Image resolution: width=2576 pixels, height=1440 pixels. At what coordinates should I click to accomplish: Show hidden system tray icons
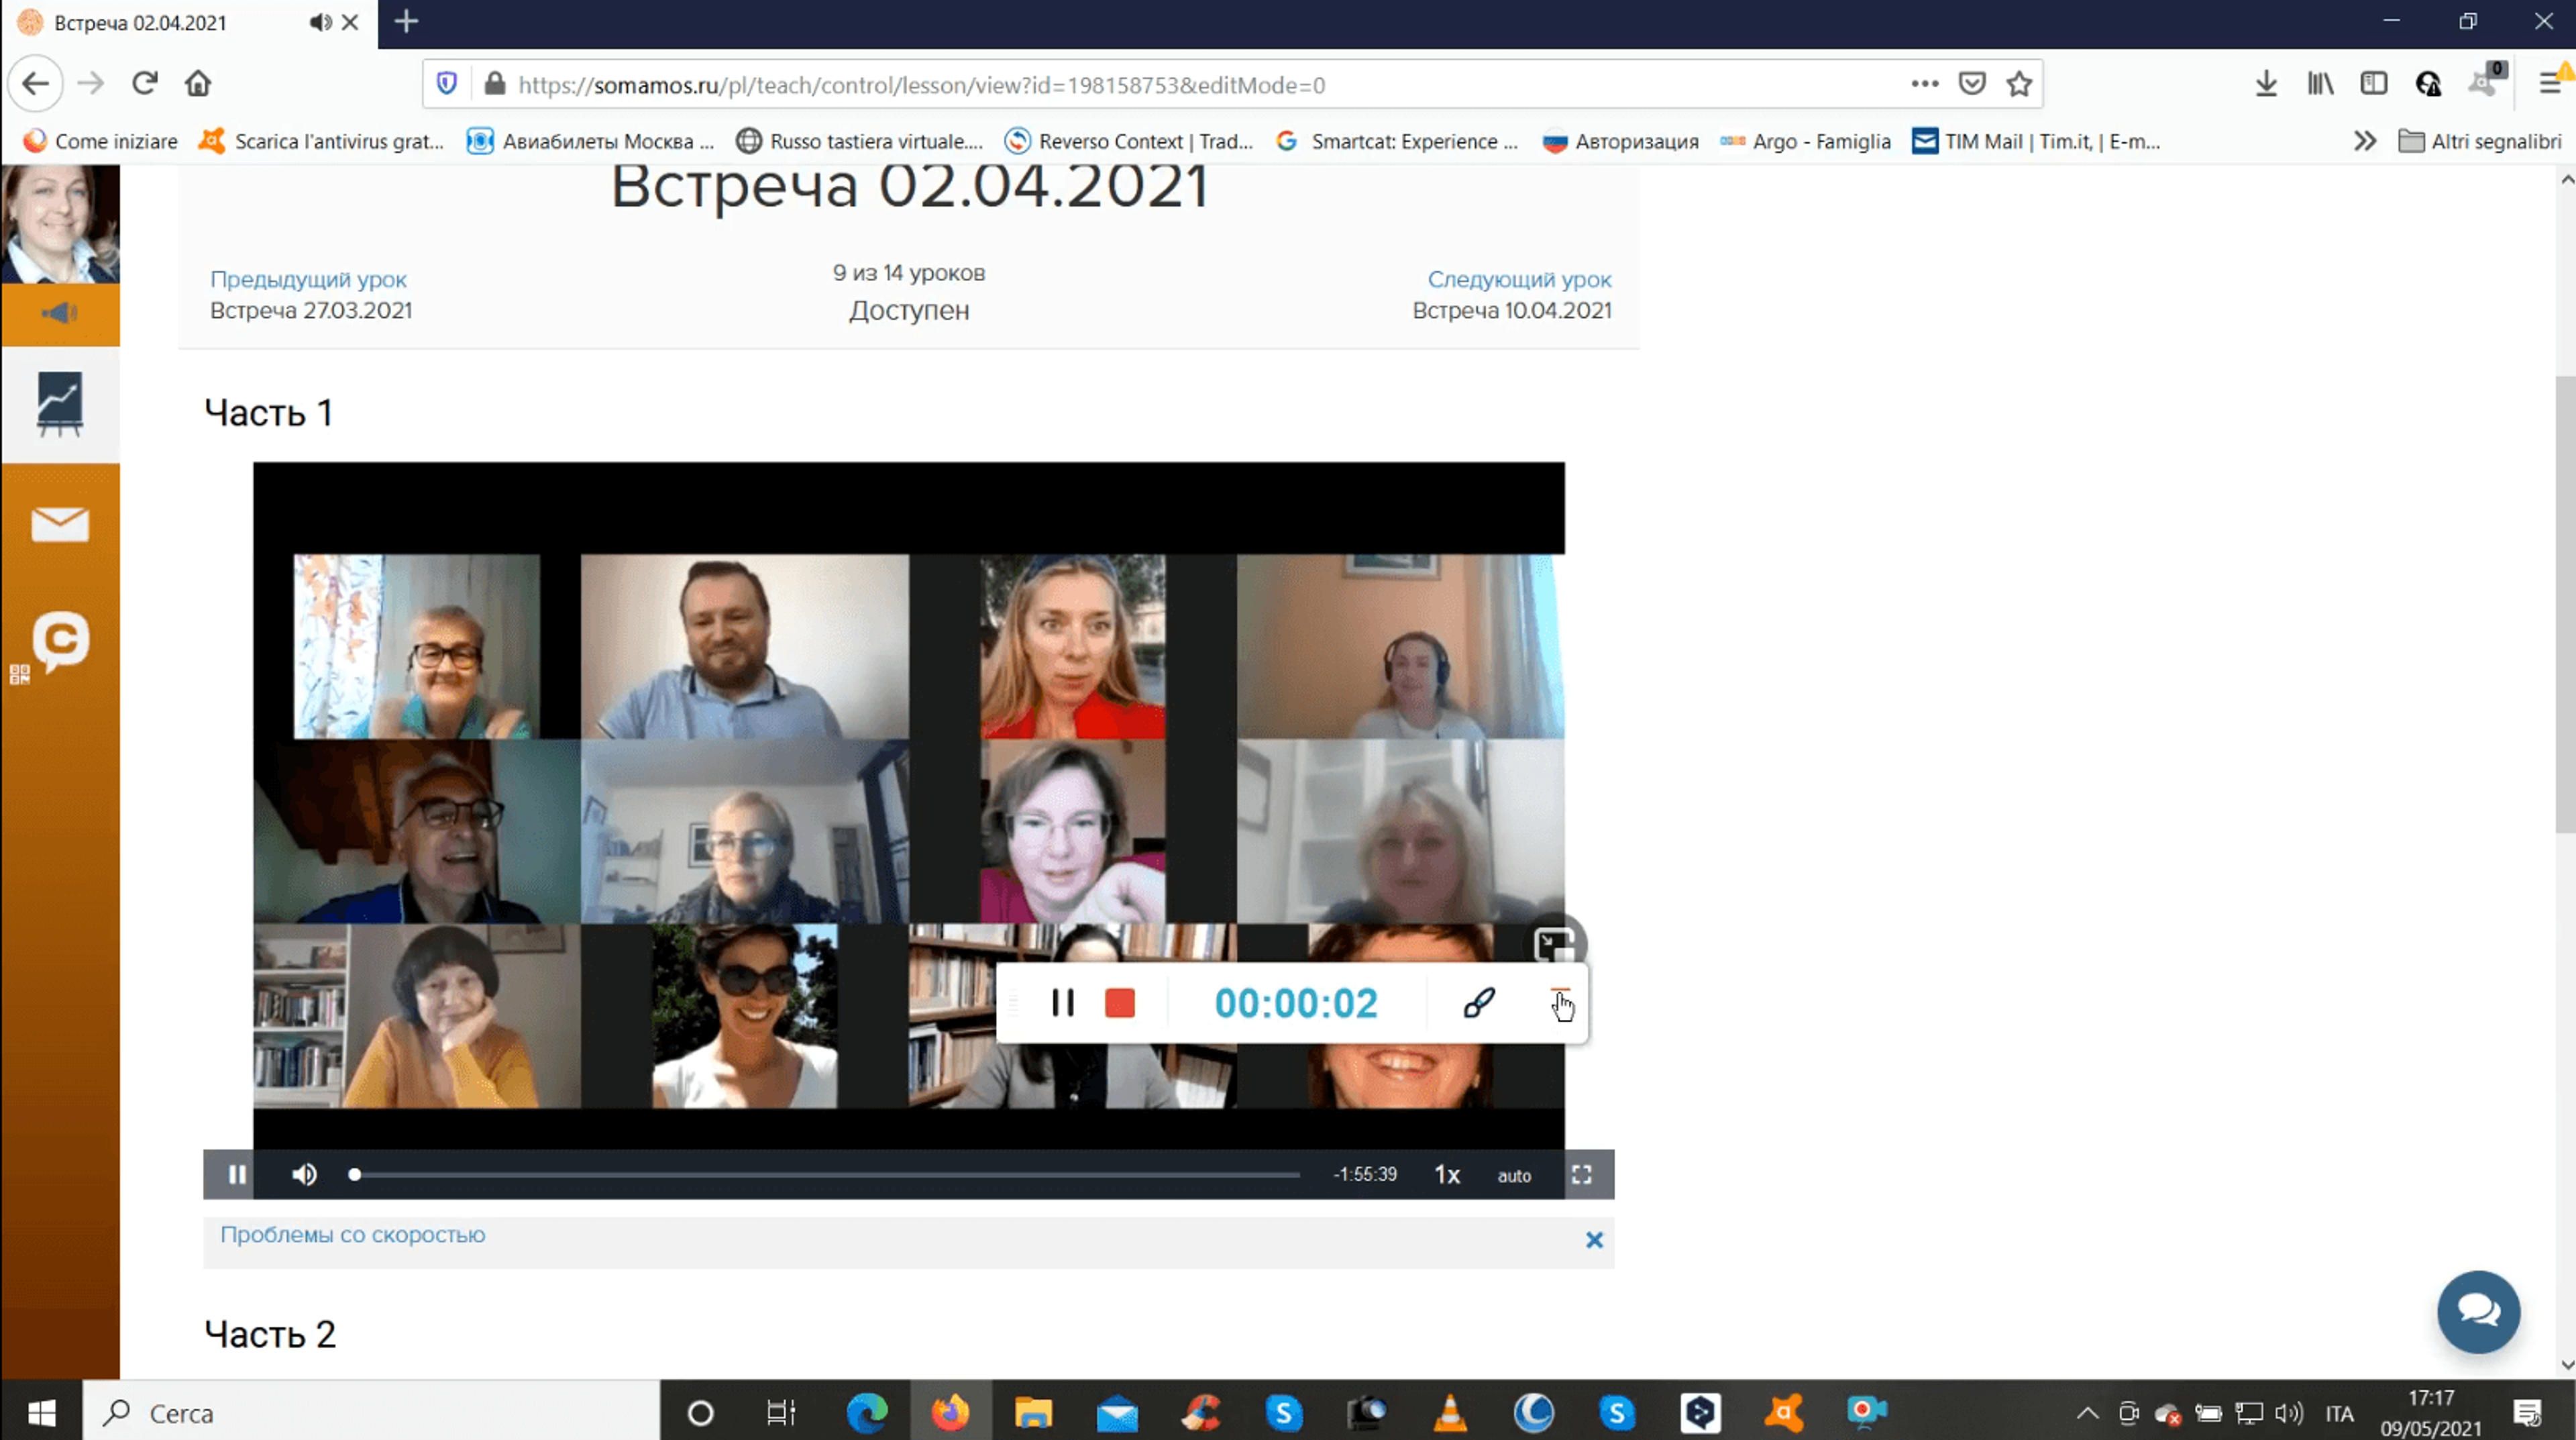pyautogui.click(x=2087, y=1412)
